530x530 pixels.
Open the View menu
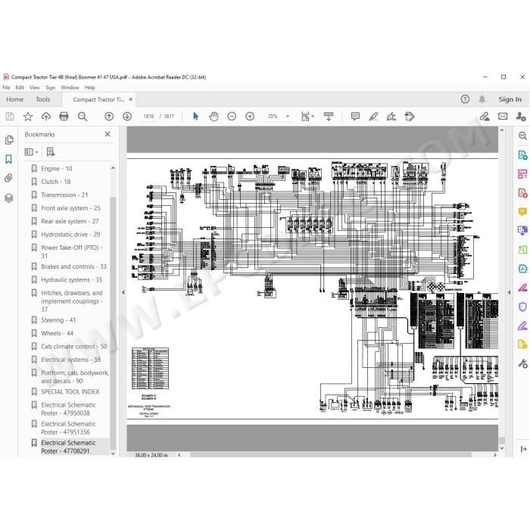(35, 88)
